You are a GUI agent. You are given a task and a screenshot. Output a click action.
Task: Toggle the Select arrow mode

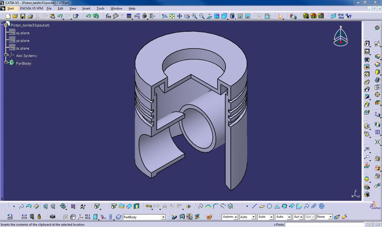(x=280, y=16)
